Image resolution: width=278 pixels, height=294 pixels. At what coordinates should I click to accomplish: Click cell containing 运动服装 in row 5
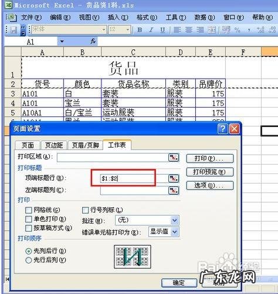133,112
